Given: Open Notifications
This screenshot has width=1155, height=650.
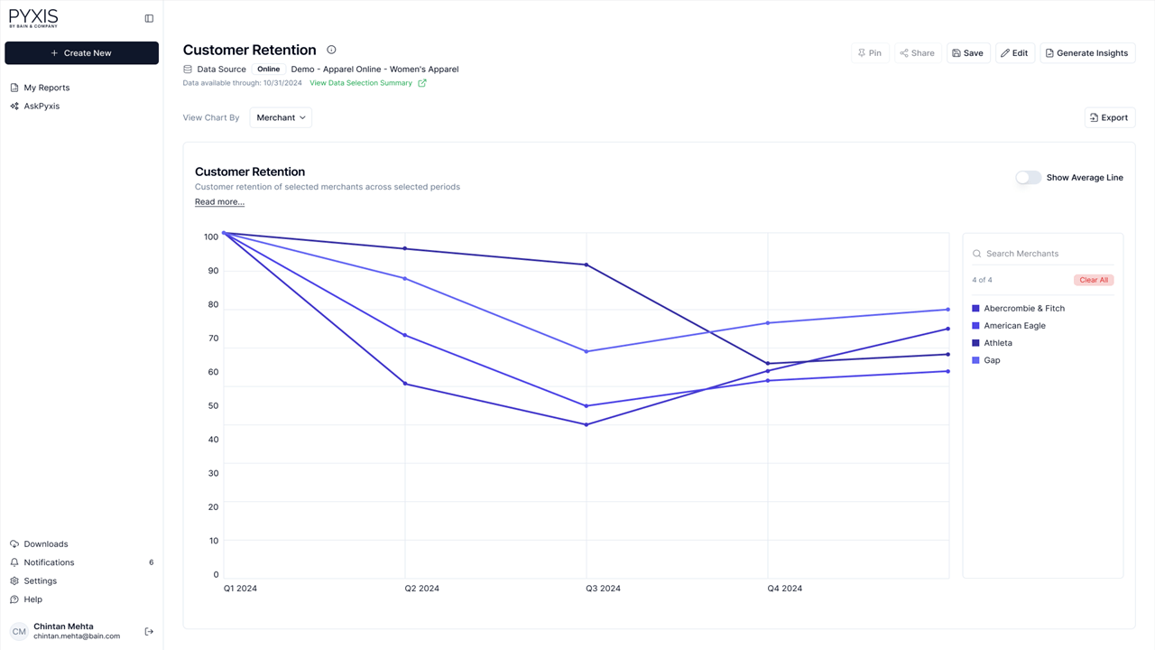Looking at the screenshot, I should click(x=49, y=562).
